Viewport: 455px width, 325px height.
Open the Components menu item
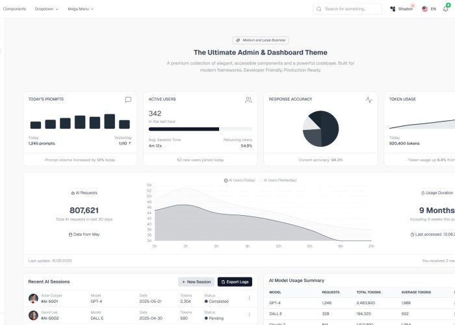click(14, 9)
